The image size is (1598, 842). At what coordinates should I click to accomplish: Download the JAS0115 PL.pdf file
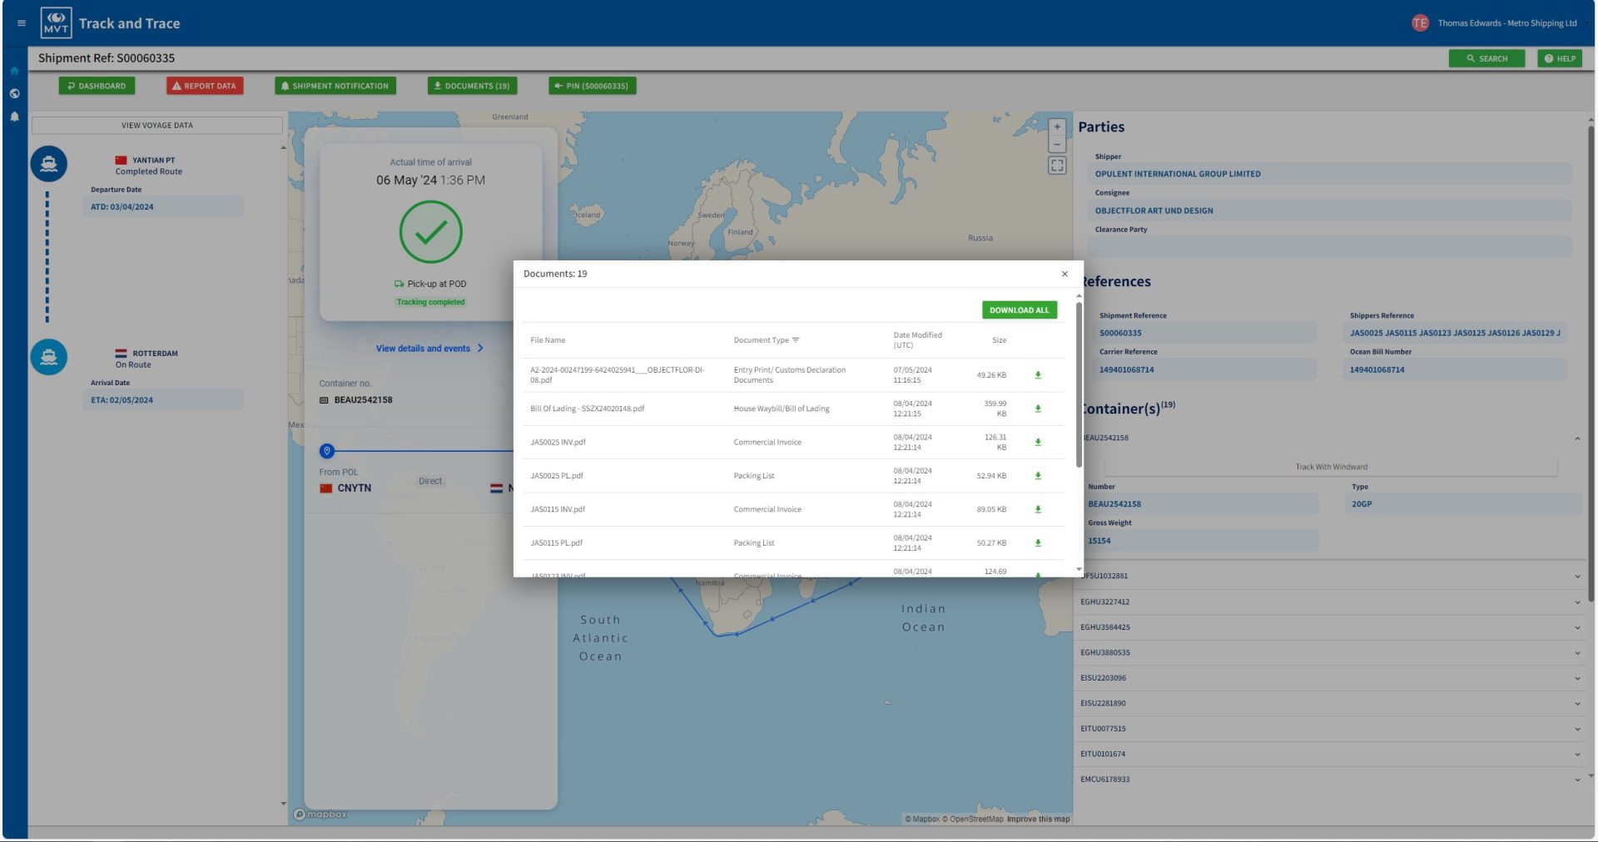(x=1037, y=543)
